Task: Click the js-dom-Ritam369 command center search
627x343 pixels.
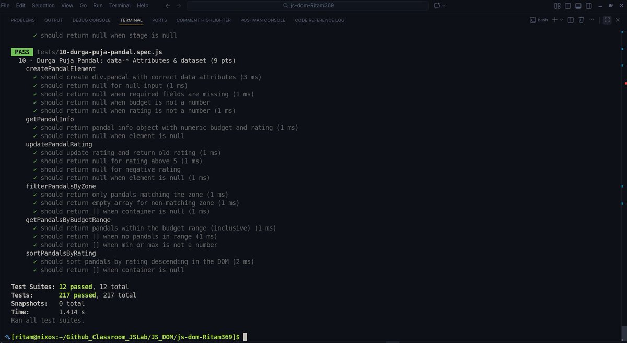Action: pos(308,5)
